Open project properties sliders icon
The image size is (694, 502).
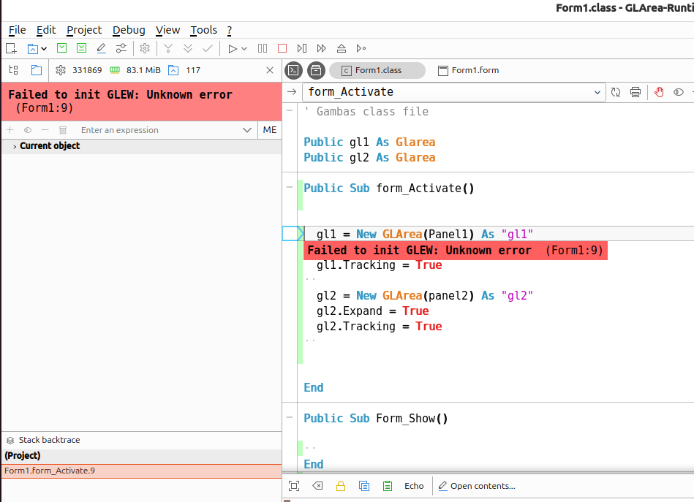121,48
